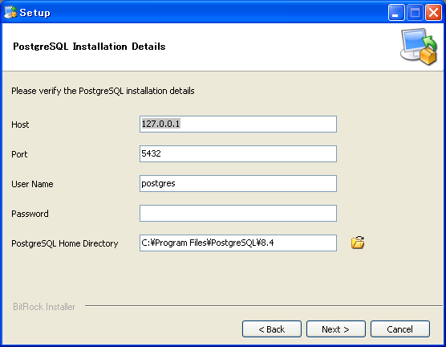446x347 pixels.
Task: Click the 'Password' label
Action: coord(30,214)
